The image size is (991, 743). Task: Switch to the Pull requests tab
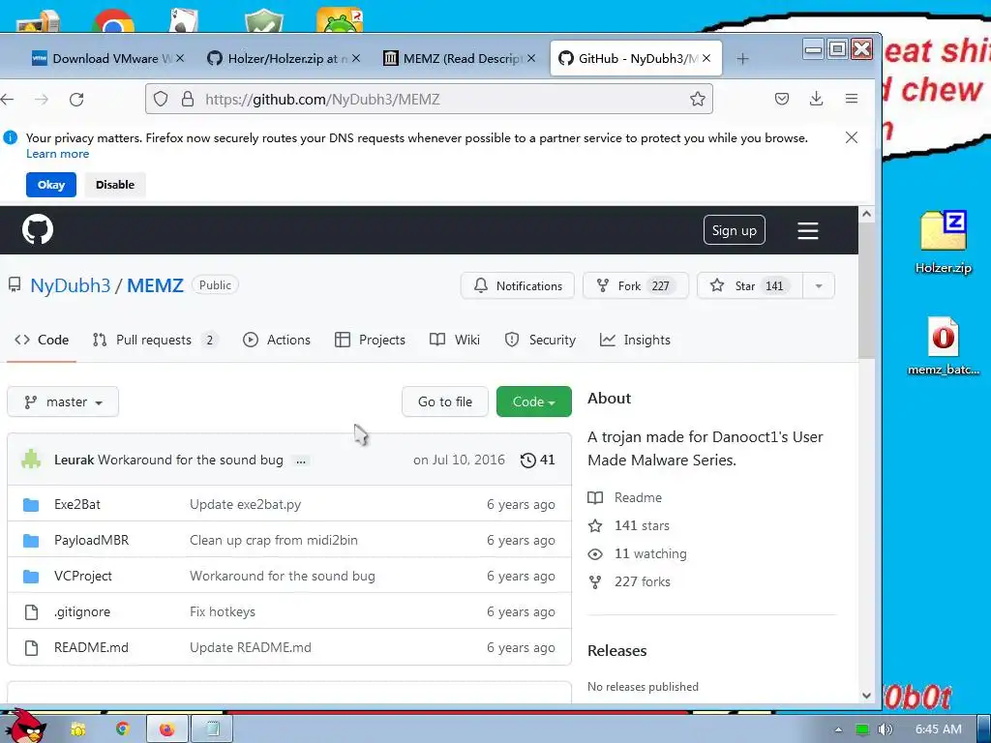(155, 340)
